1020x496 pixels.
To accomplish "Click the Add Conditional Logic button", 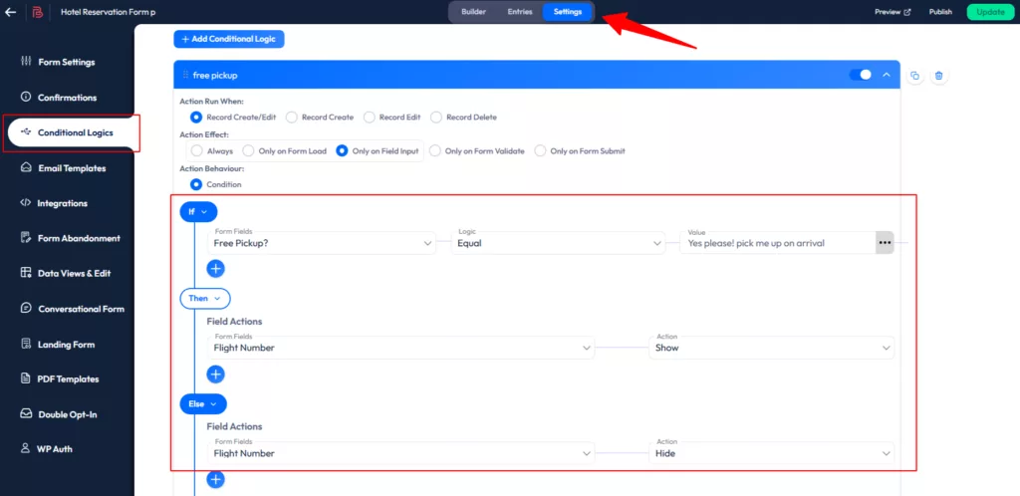I will [x=229, y=39].
